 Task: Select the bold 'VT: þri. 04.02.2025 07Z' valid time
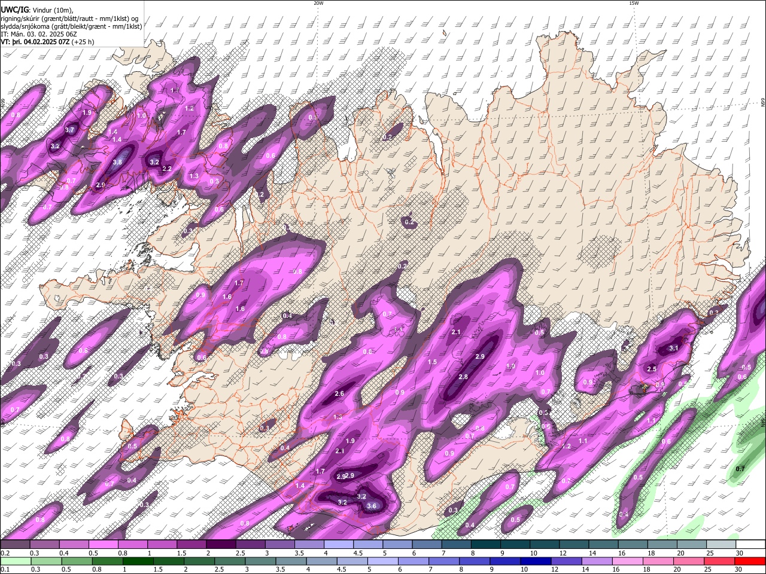tap(35, 42)
